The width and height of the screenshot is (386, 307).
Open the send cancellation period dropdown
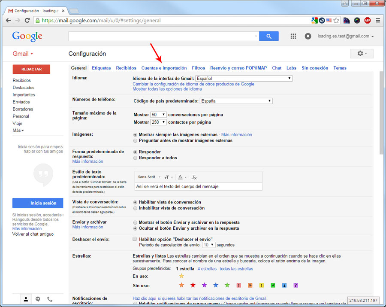click(209, 245)
